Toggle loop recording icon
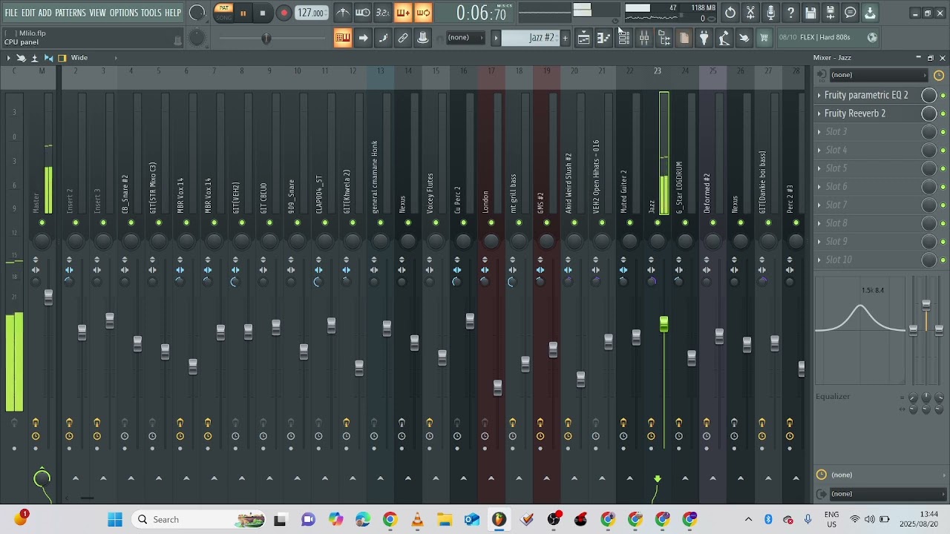Image resolution: width=950 pixels, height=534 pixels. point(423,13)
